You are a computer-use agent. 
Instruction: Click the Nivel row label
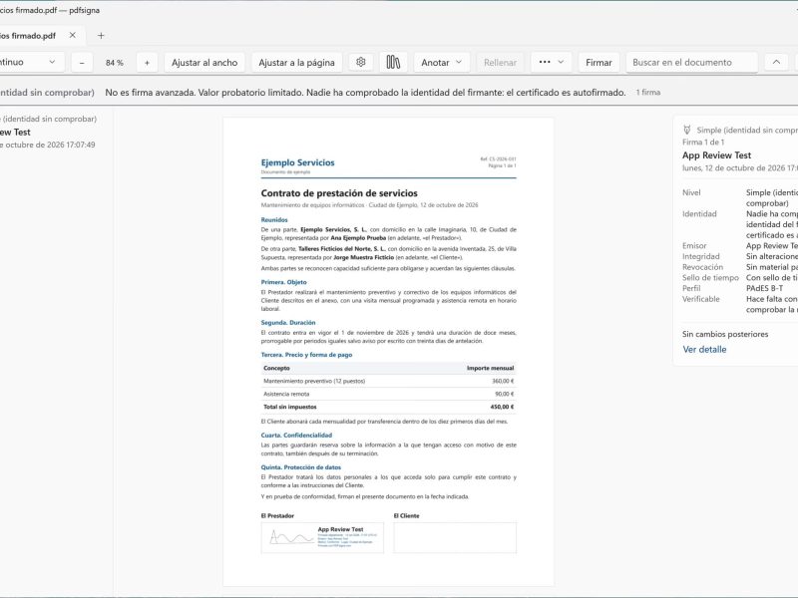[691, 192]
